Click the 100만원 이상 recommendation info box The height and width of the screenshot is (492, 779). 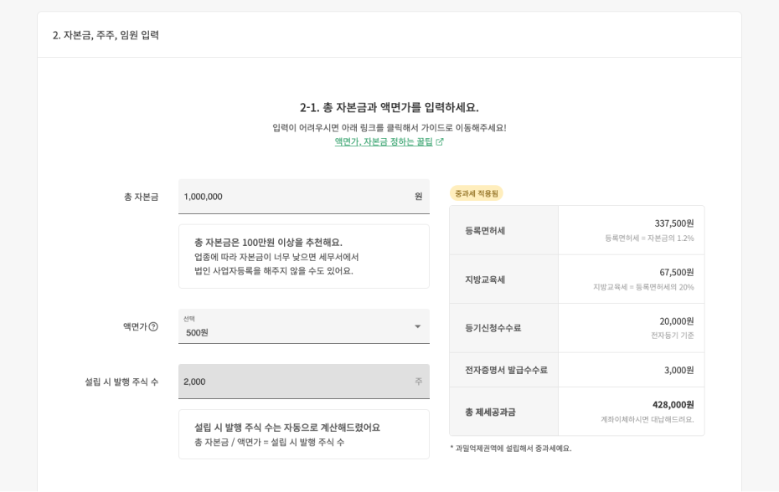[304, 256]
